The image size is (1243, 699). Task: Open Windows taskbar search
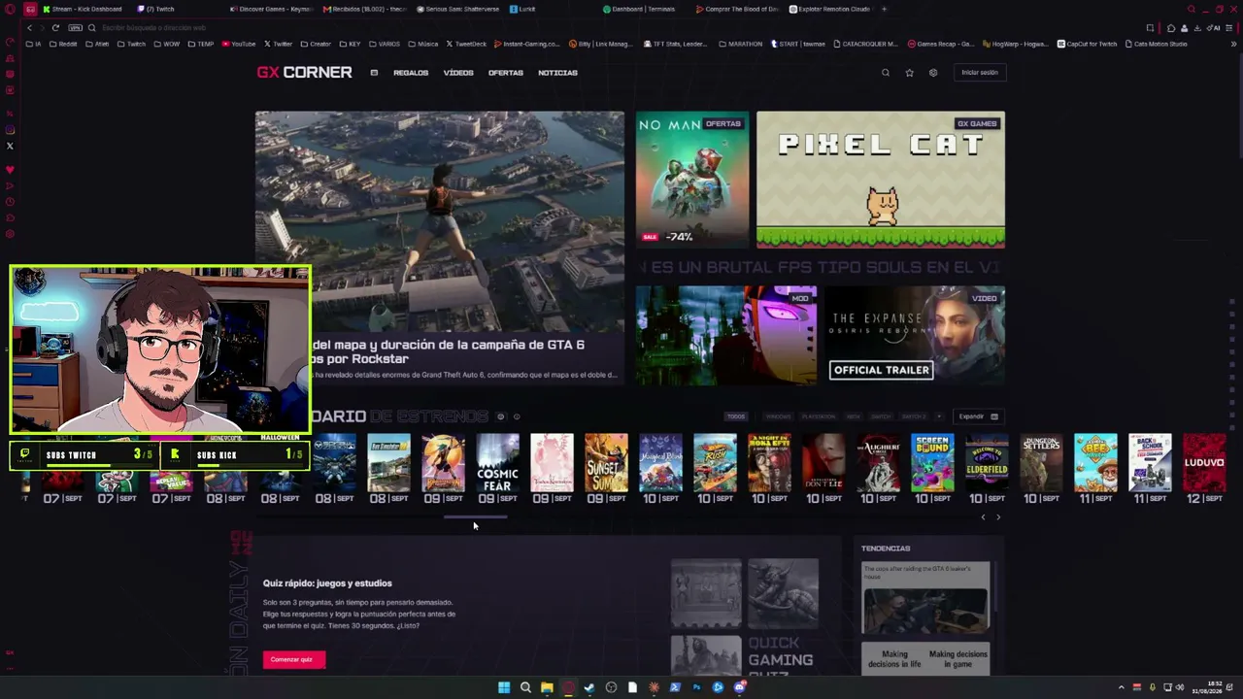[x=525, y=687]
